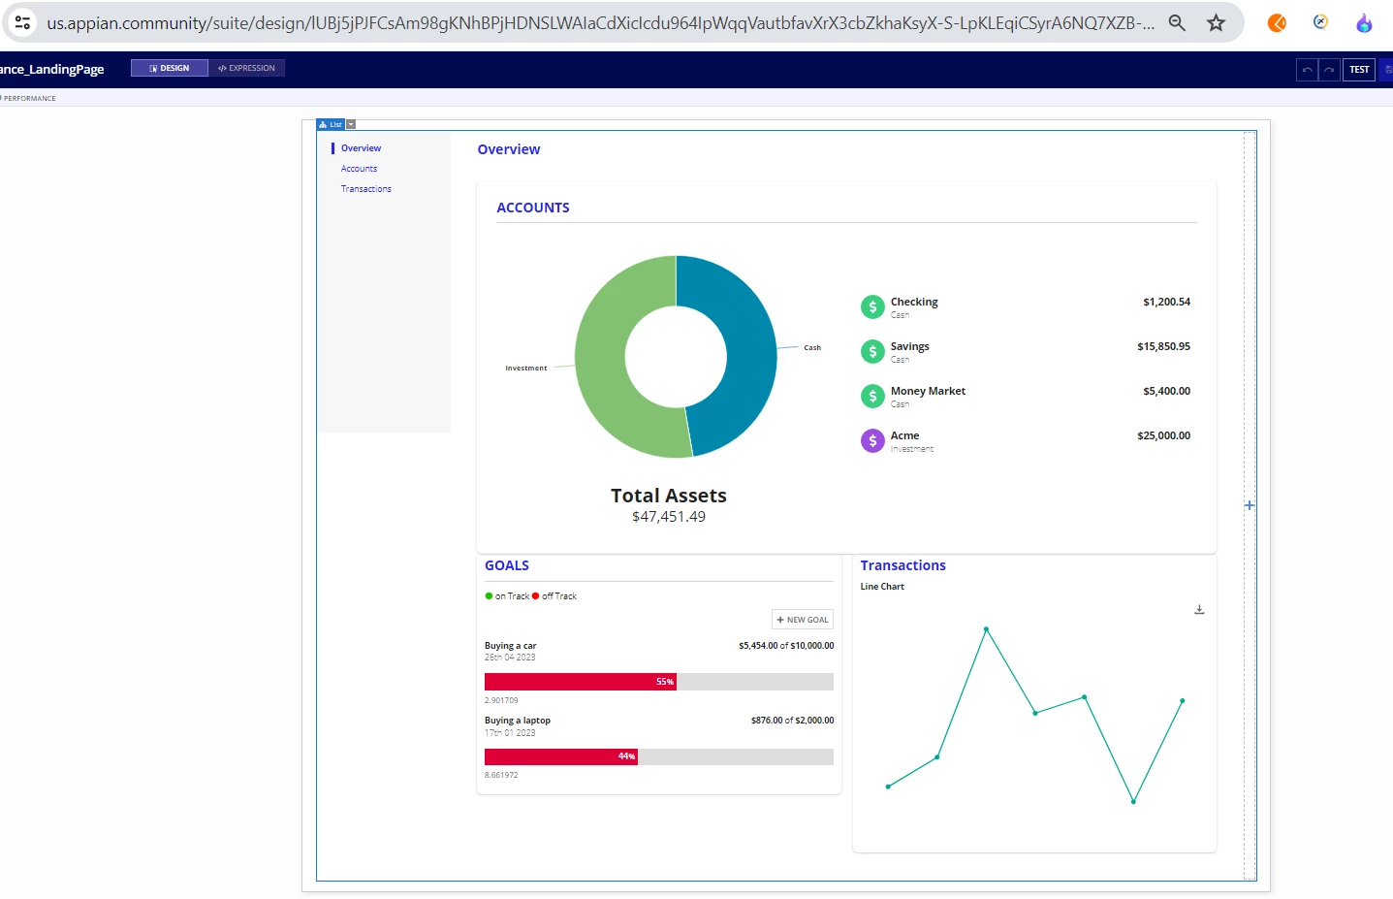Download the Transactions line chart
The image size is (1393, 899).
[x=1199, y=609]
